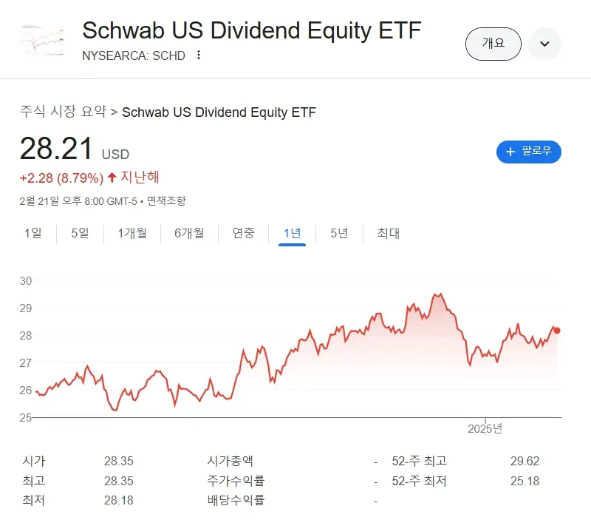
Task: Switch to the 6개월 range tab
Action: tap(189, 233)
